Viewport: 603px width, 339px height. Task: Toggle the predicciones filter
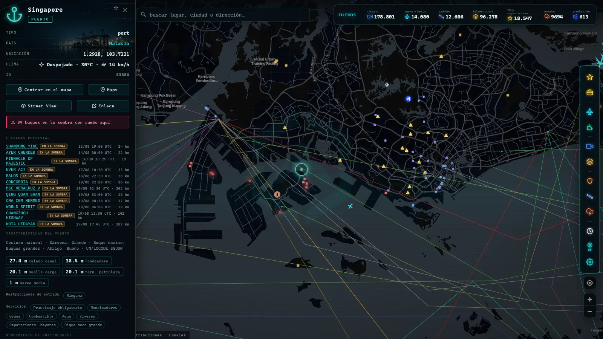pos(581,15)
